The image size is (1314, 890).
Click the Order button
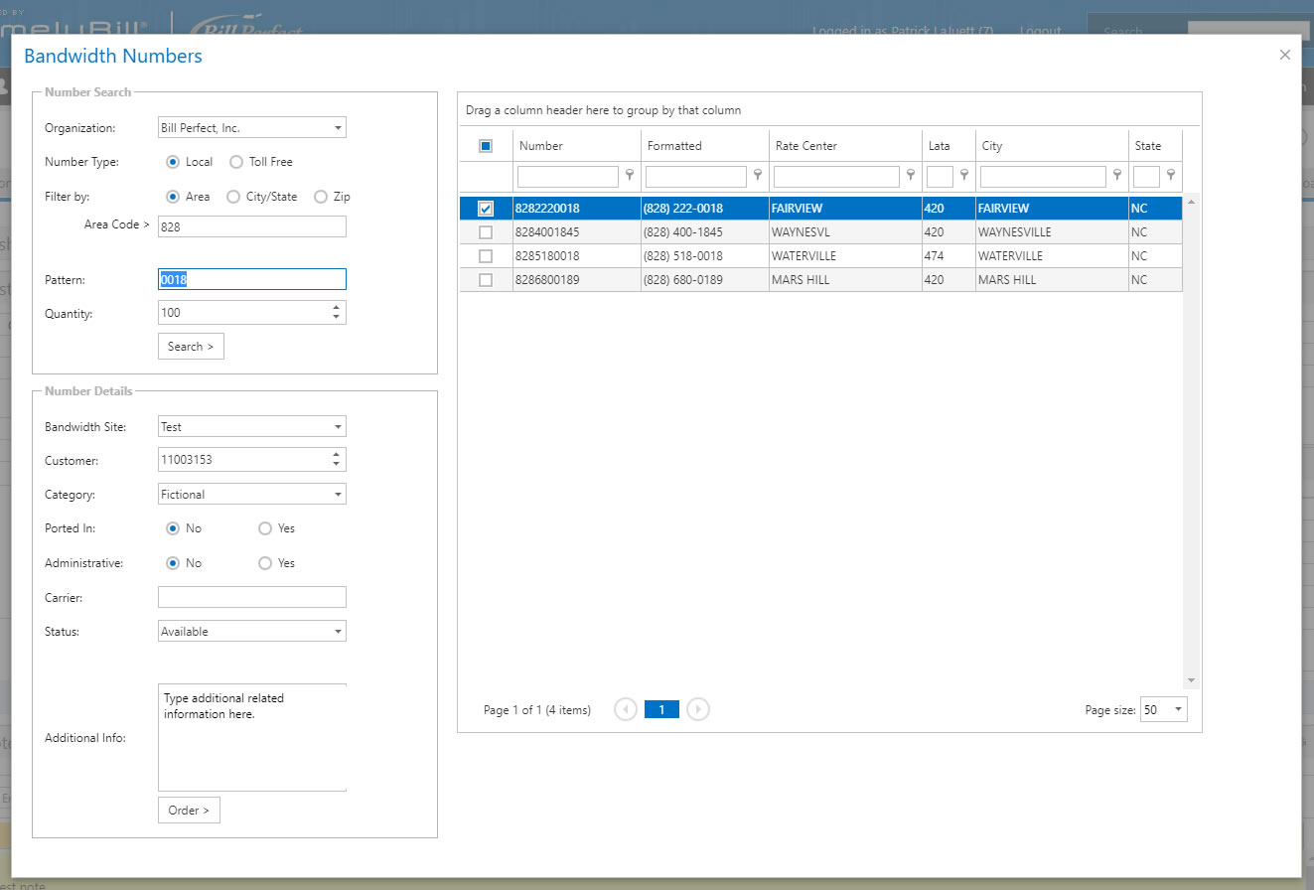[x=189, y=810]
